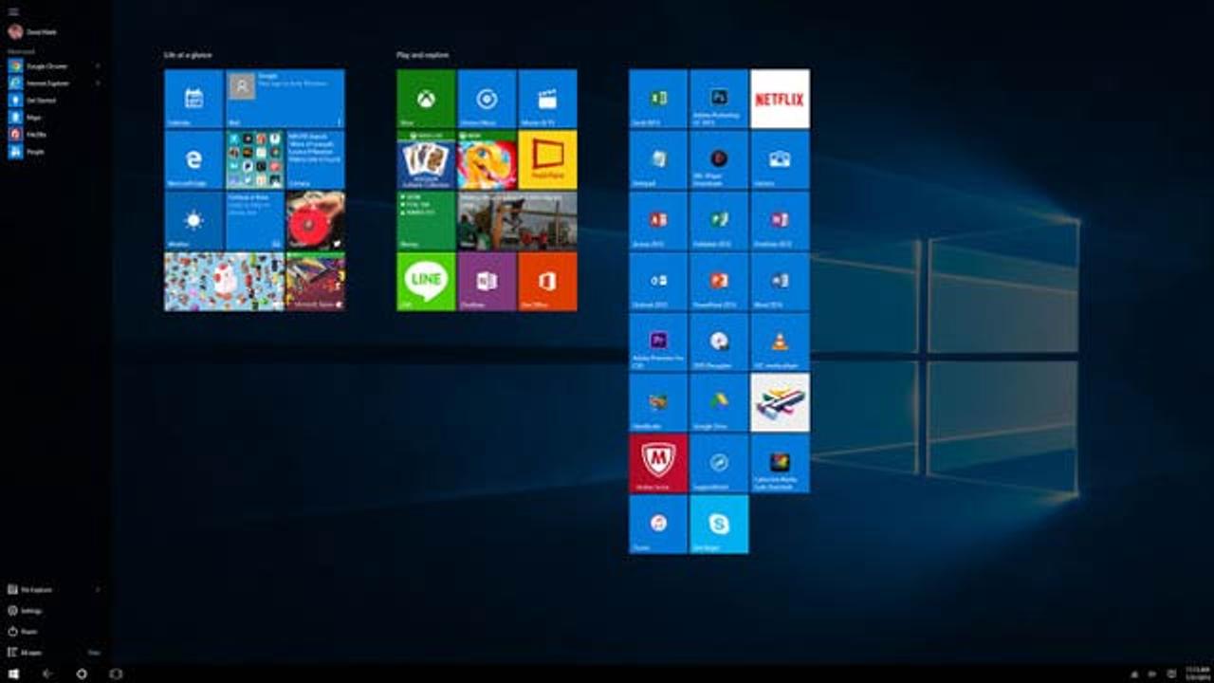Expand the Google Chrome jump list arrow
This screenshot has height=683, width=1214.
click(98, 66)
